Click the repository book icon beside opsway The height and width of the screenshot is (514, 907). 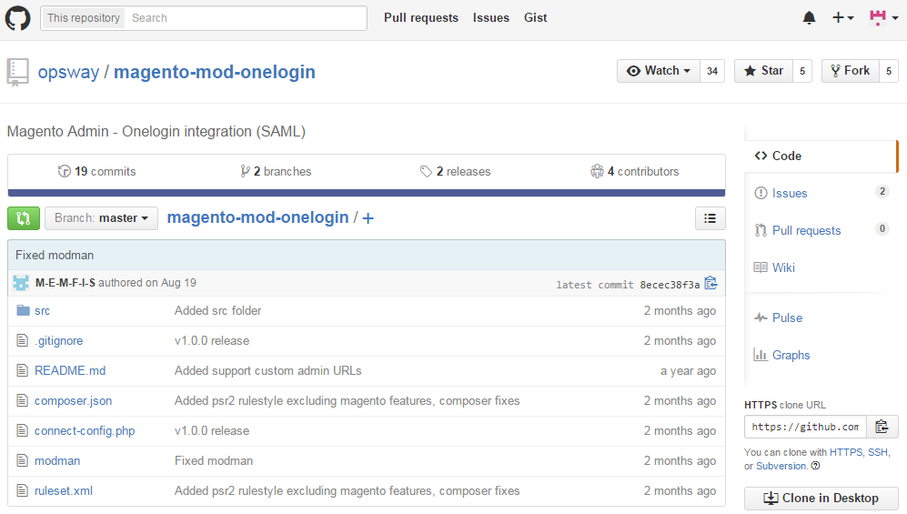coord(17,72)
